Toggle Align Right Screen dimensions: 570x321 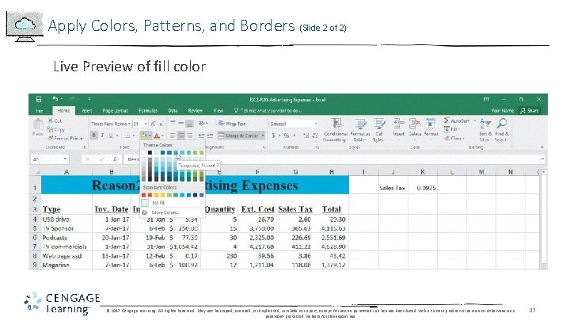[189, 136]
